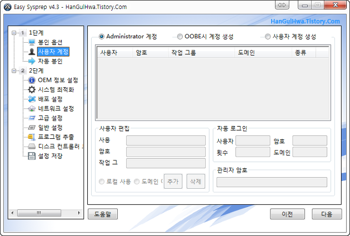Viewport: 350px width, 236px height.
Task: Click the 2단계 tree label
Action: point(36,71)
